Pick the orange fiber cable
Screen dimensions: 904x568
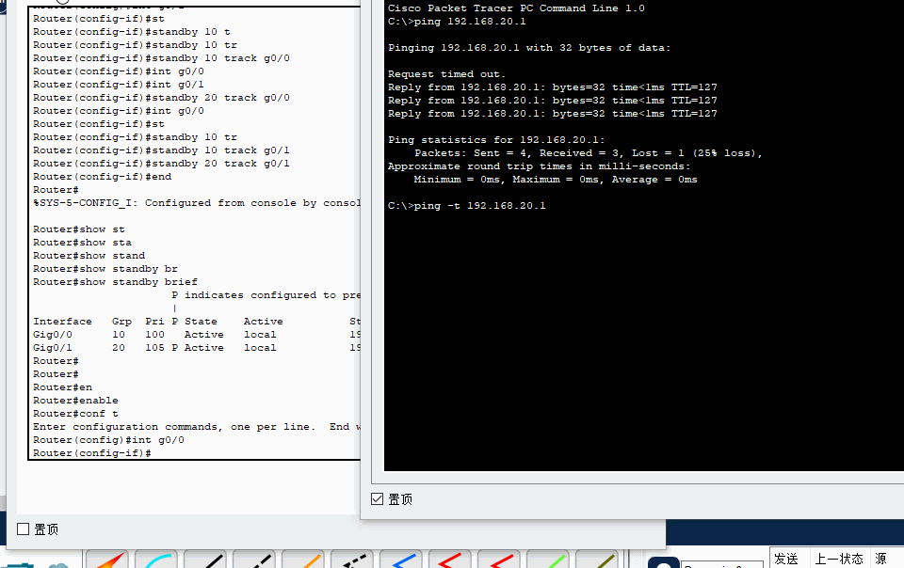(x=302, y=560)
